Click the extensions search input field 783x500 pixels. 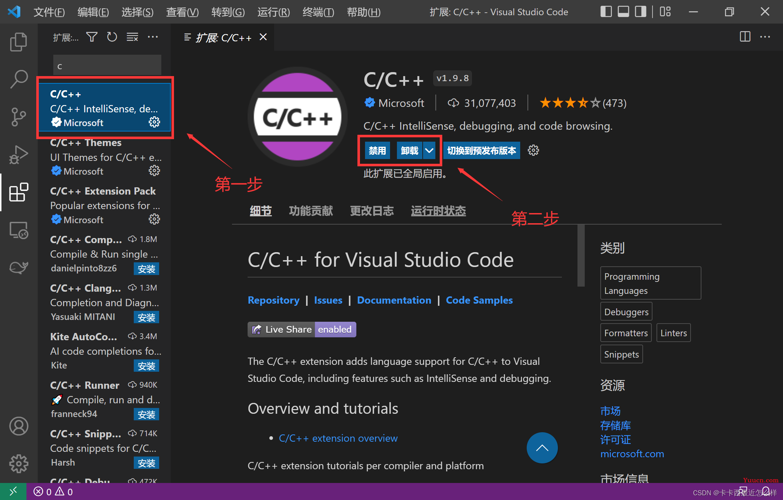pyautogui.click(x=107, y=65)
